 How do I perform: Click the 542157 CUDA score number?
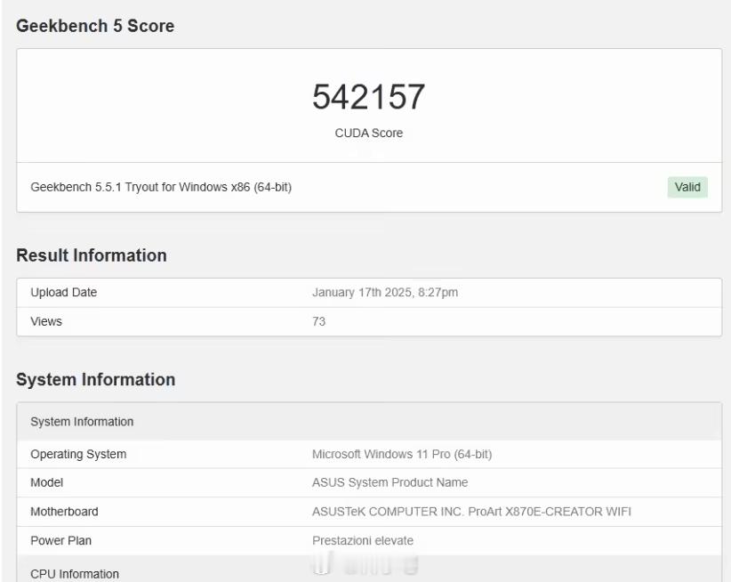click(368, 97)
